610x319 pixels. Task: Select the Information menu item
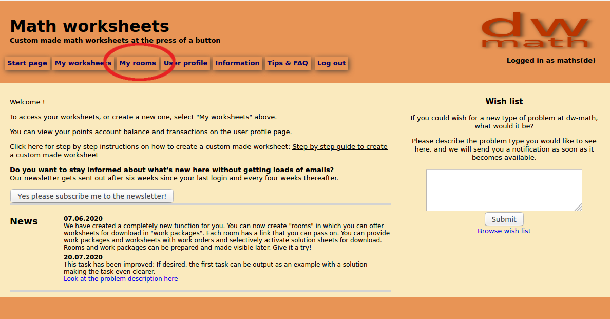point(237,63)
